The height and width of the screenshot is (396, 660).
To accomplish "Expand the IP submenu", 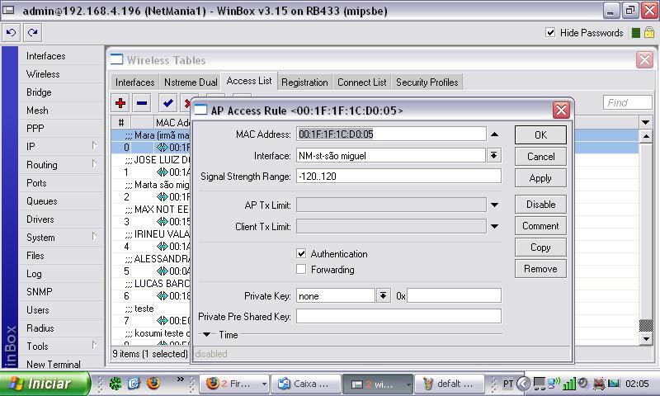I will tap(95, 145).
